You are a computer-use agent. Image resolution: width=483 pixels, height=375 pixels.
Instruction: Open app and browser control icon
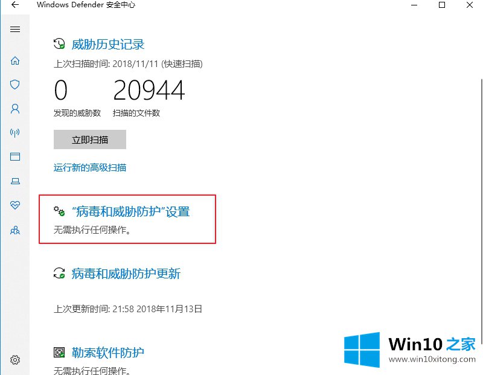click(15, 156)
